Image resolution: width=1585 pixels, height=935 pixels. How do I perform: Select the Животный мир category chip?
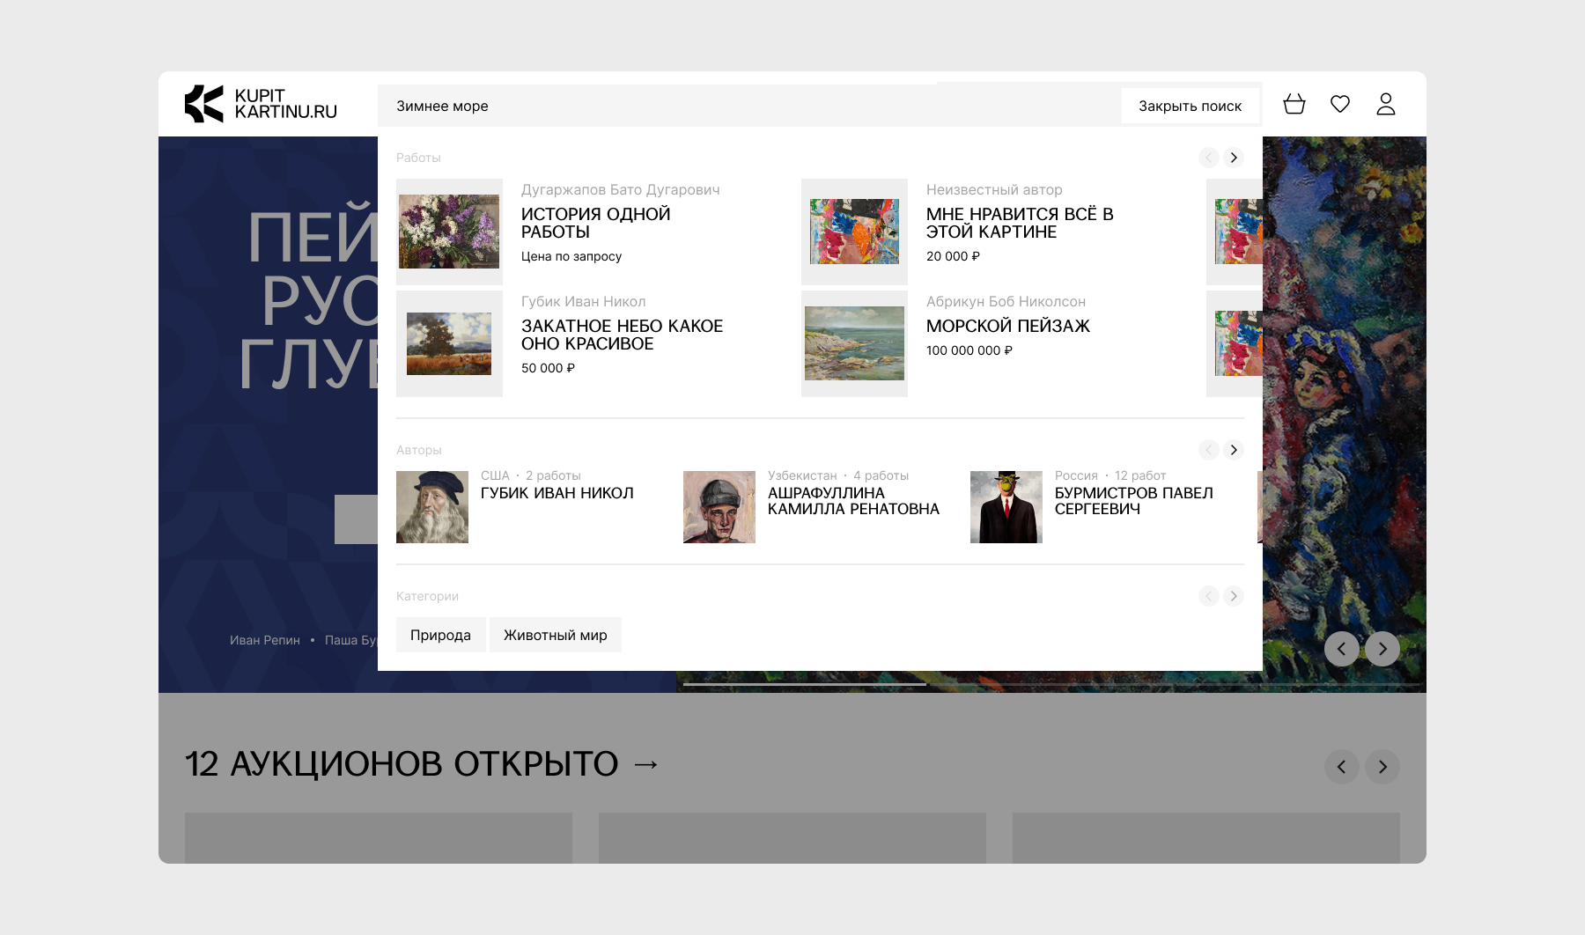tap(556, 635)
